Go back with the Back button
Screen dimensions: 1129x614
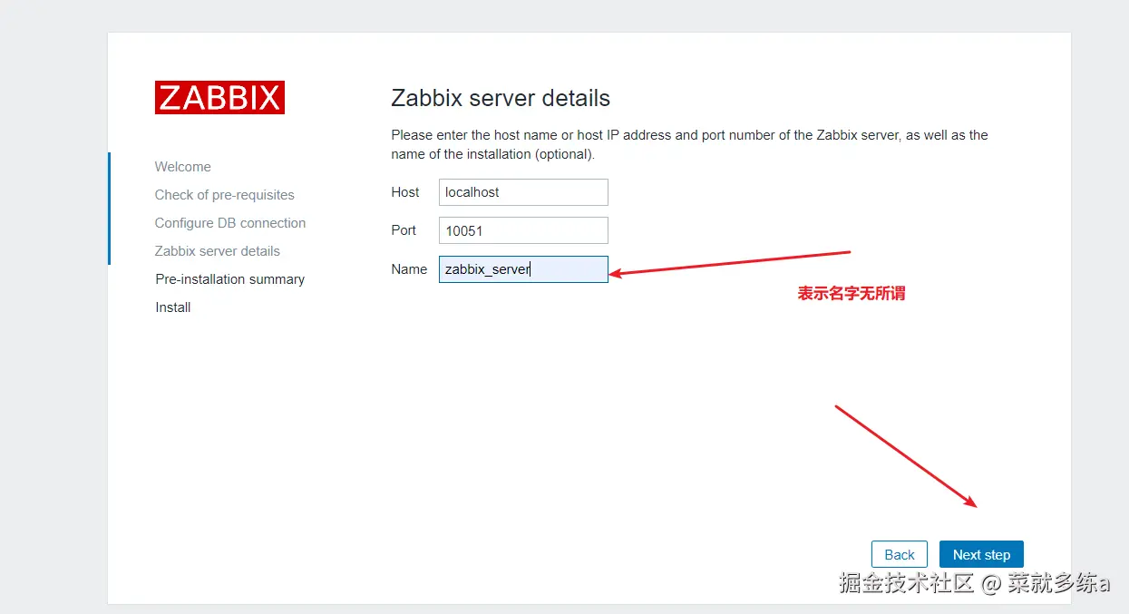pyautogui.click(x=900, y=555)
